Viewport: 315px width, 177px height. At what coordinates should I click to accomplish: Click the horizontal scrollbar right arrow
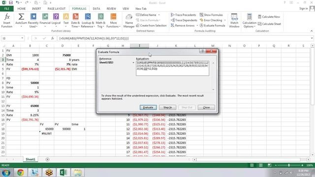coord(309,159)
